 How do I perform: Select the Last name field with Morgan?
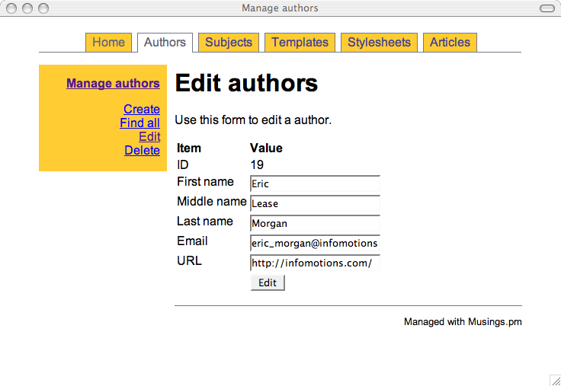[x=315, y=223]
